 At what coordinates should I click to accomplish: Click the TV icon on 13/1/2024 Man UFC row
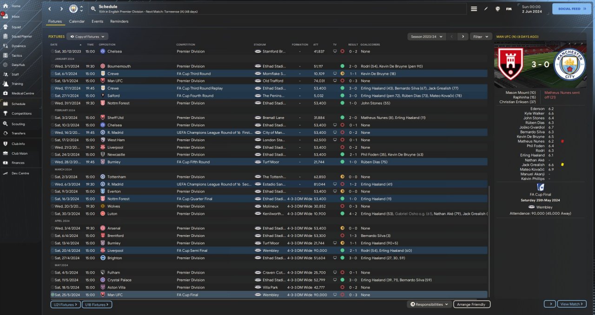click(x=335, y=81)
